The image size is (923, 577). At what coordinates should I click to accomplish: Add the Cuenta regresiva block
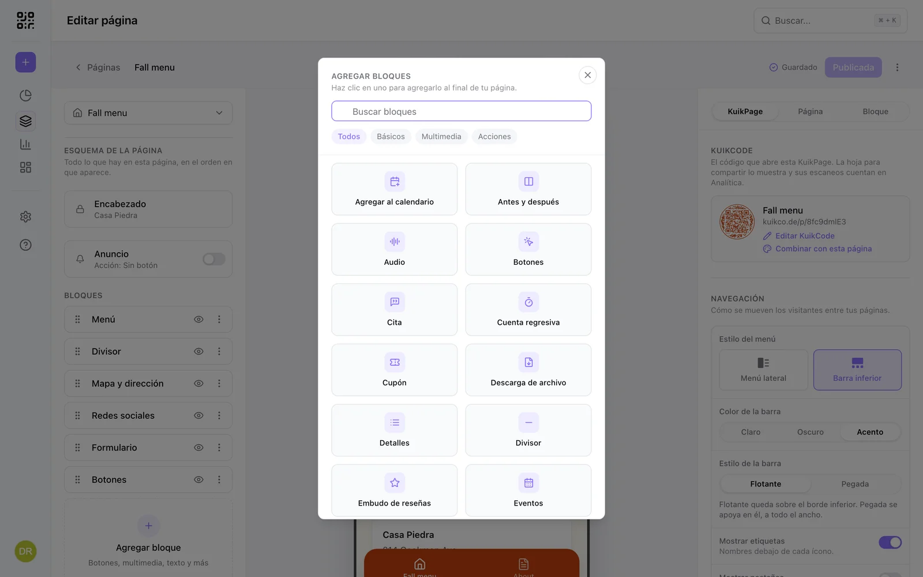click(x=528, y=310)
